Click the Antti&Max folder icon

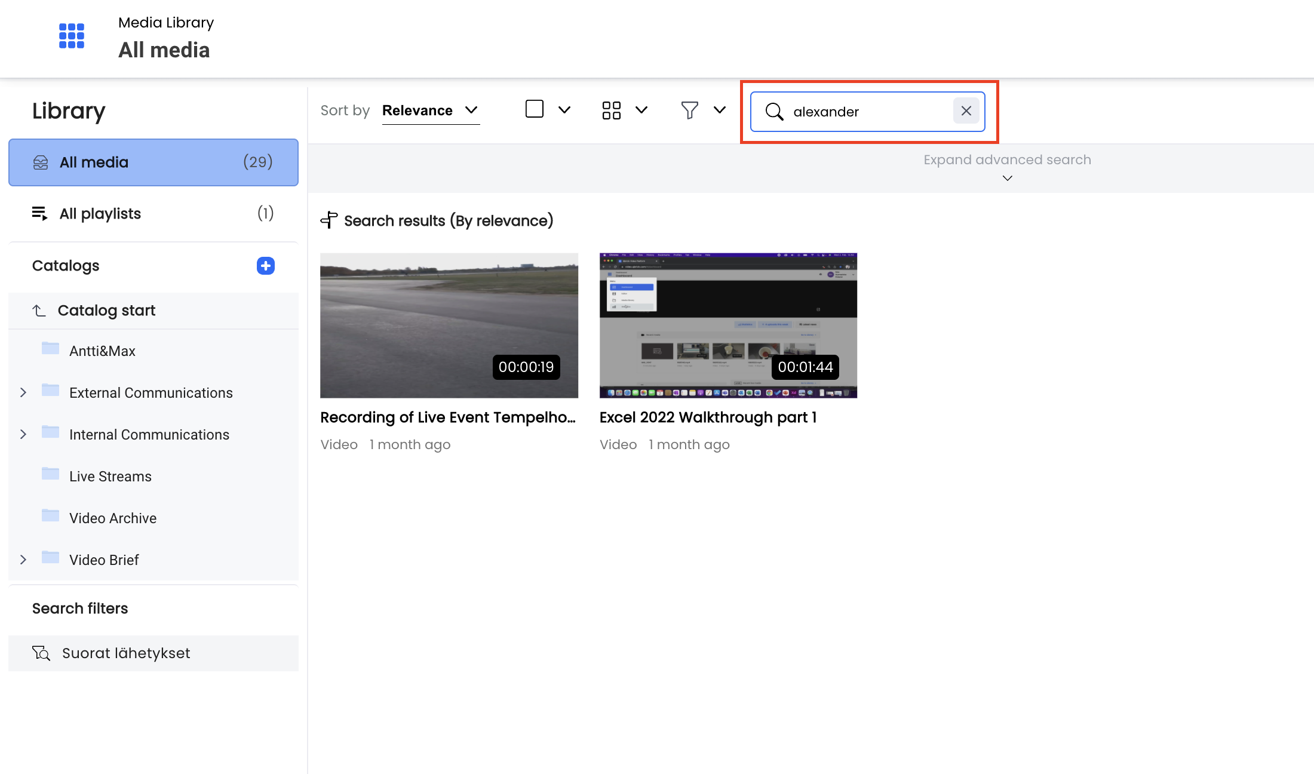click(50, 348)
